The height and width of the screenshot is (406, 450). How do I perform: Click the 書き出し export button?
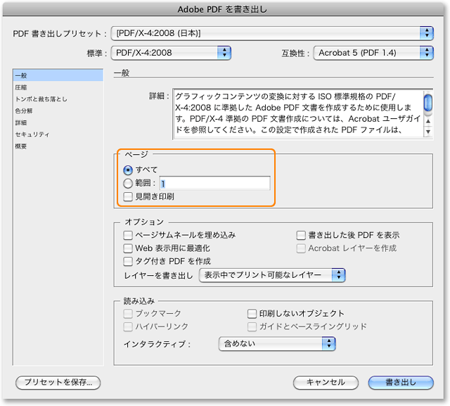tap(400, 382)
